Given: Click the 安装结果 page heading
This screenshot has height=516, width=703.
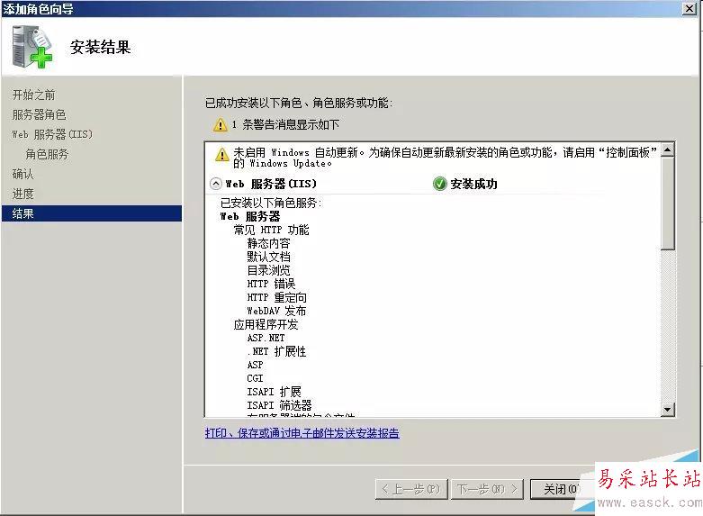Looking at the screenshot, I should click(101, 47).
